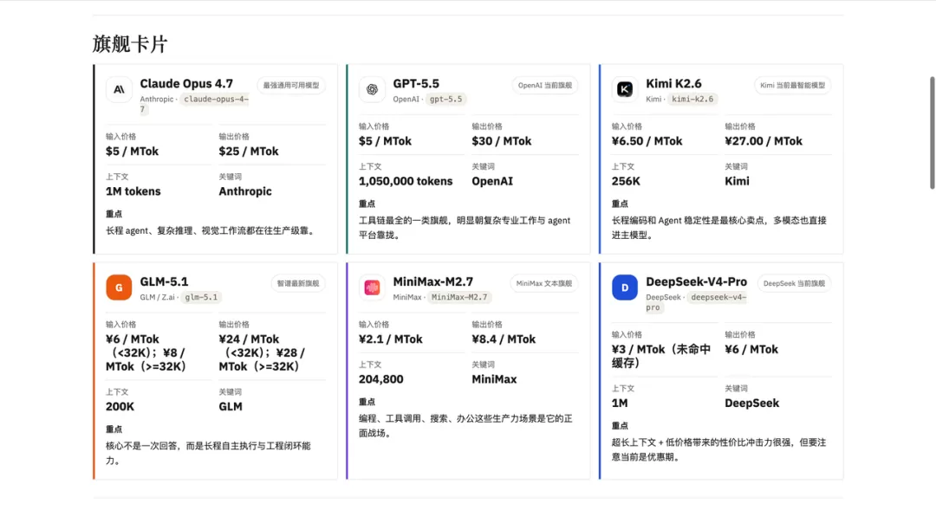
Task: Click the 1M tokens context value
Action: click(x=133, y=191)
